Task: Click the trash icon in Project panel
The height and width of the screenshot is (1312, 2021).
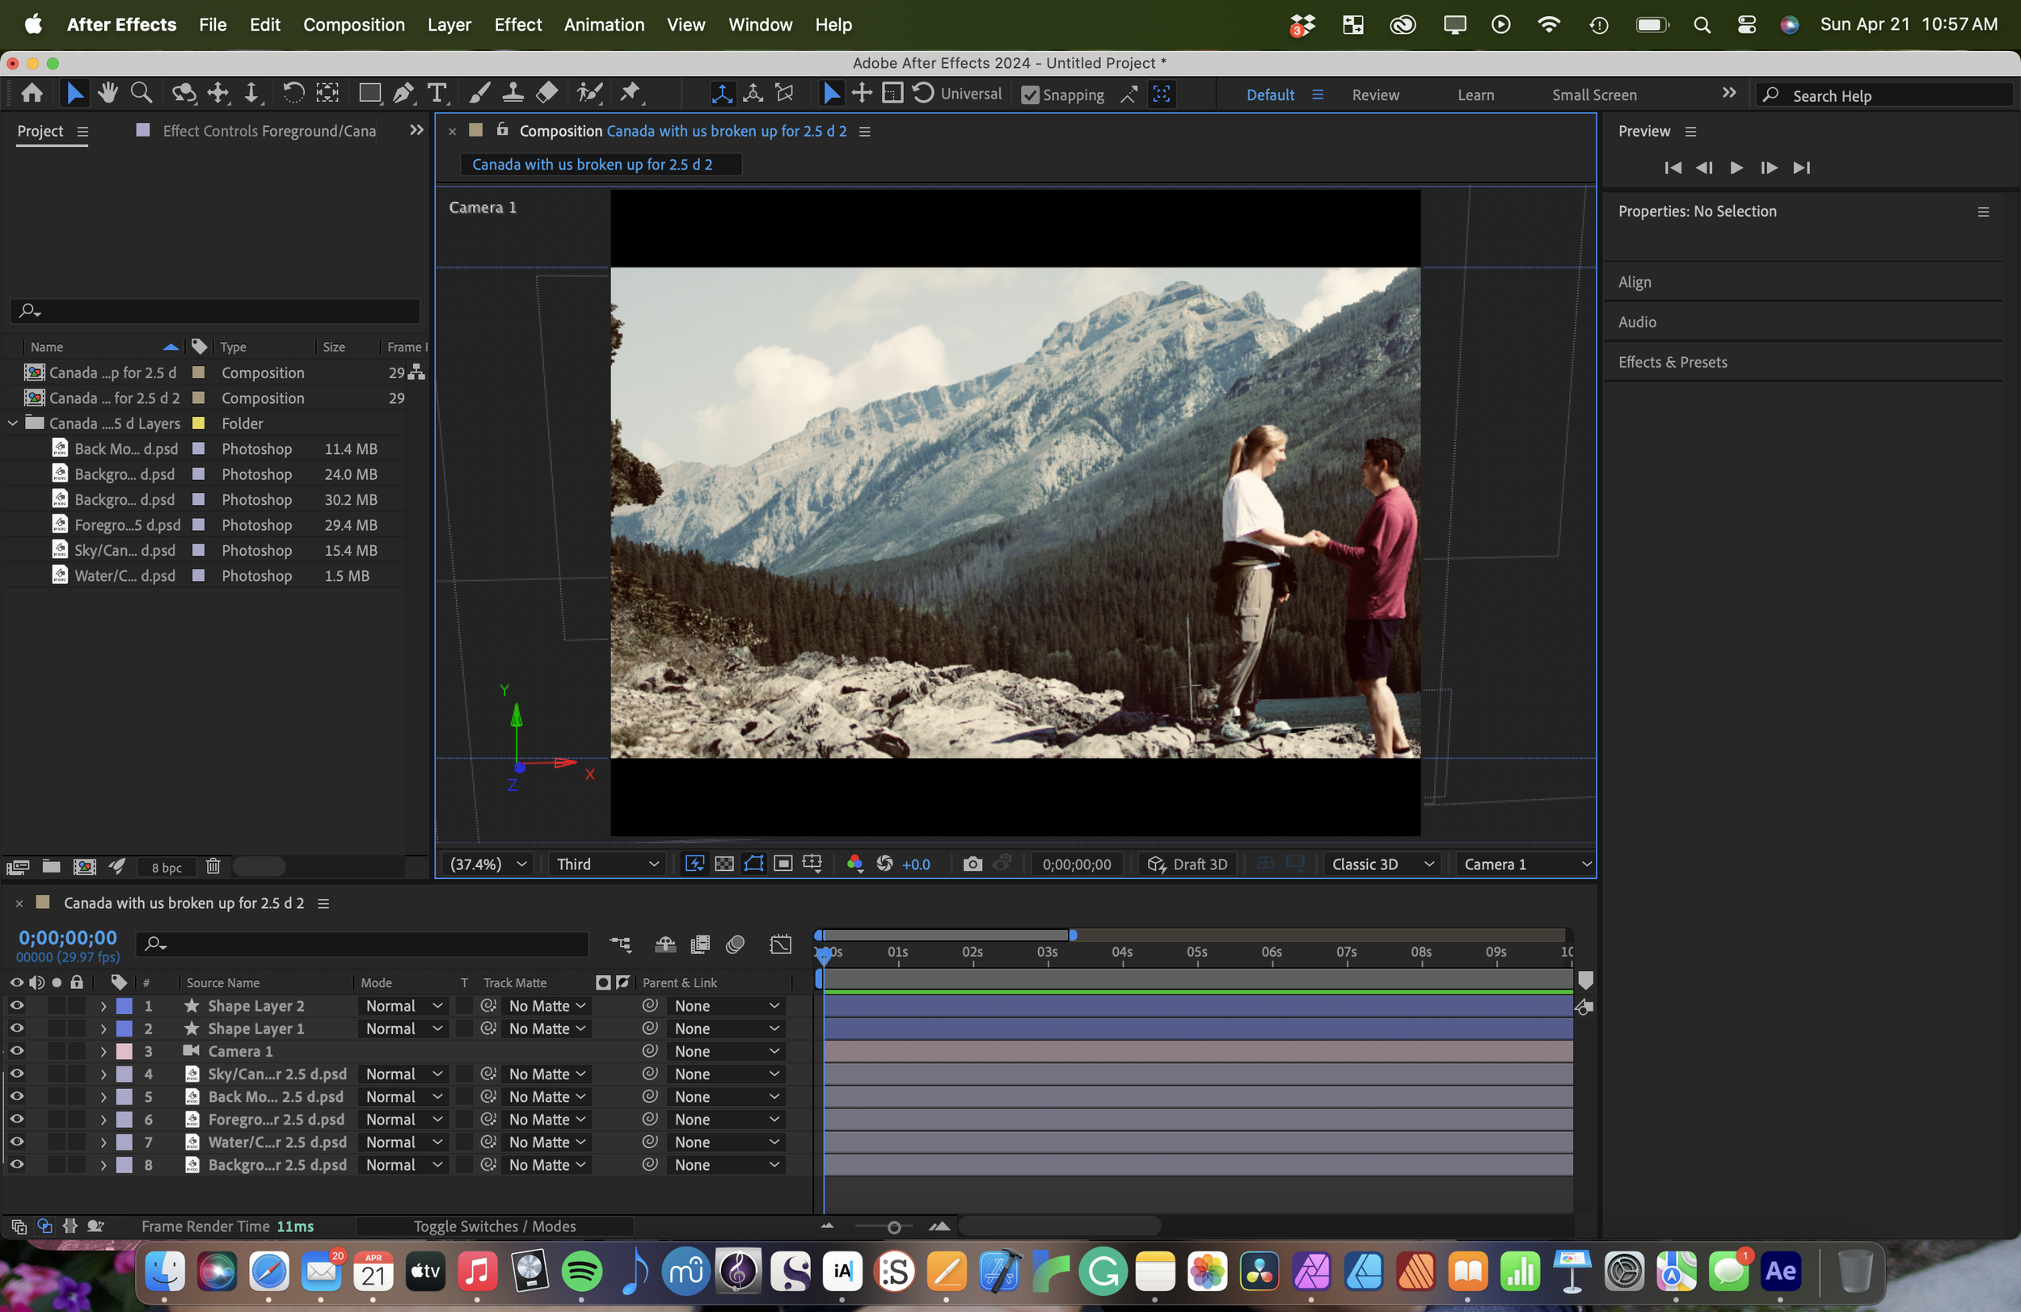Action: (213, 867)
